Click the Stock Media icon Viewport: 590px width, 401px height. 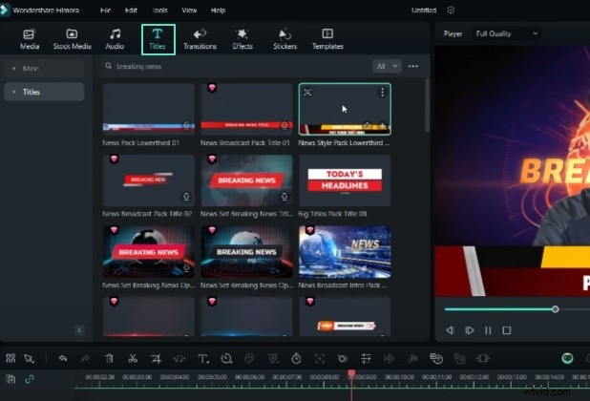tap(72, 38)
